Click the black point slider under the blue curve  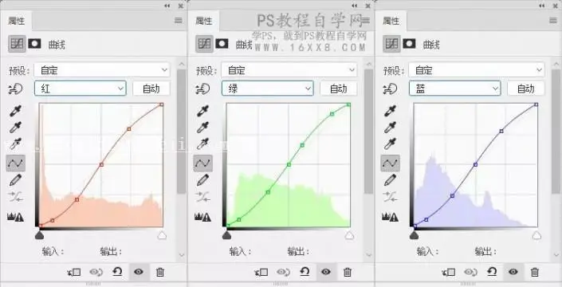pyautogui.click(x=414, y=235)
